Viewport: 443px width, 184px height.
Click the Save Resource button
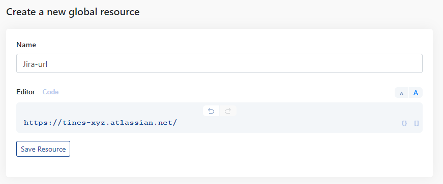click(x=43, y=149)
